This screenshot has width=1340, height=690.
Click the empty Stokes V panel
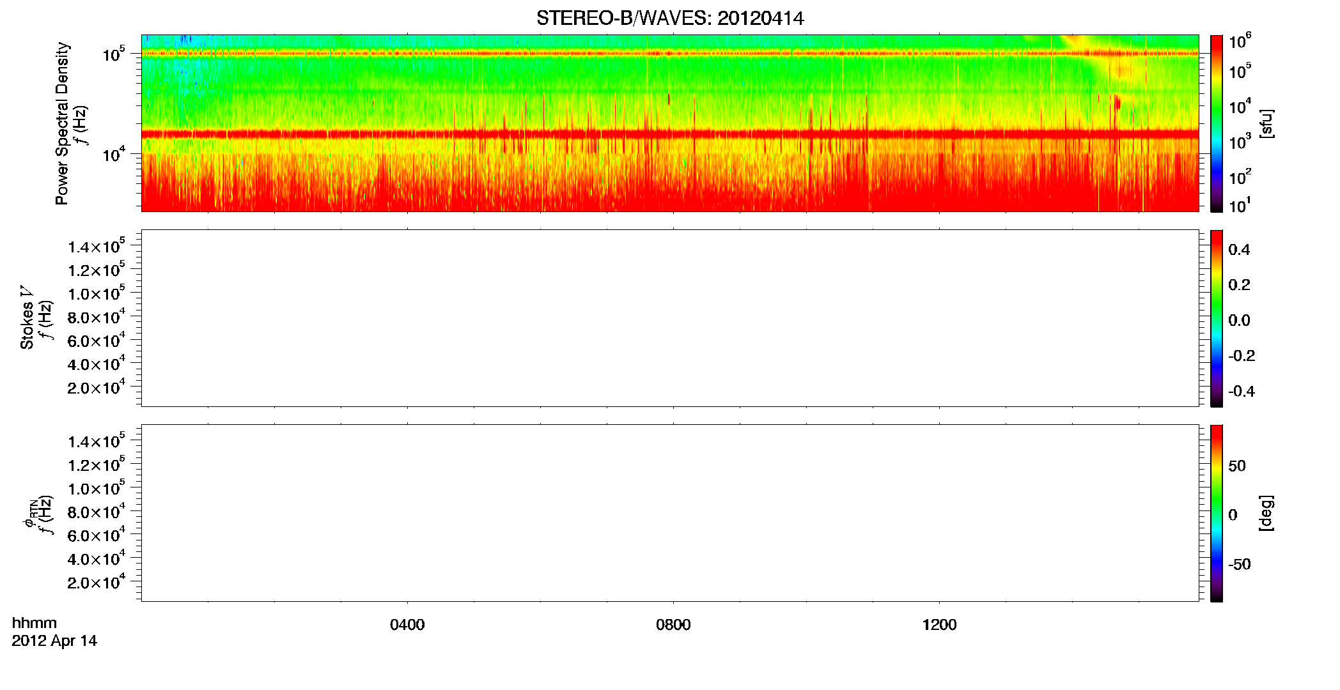(x=670, y=318)
